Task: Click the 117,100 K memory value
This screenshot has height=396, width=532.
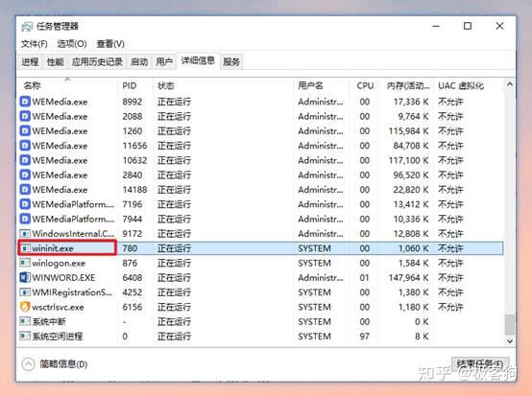Action: (408, 160)
